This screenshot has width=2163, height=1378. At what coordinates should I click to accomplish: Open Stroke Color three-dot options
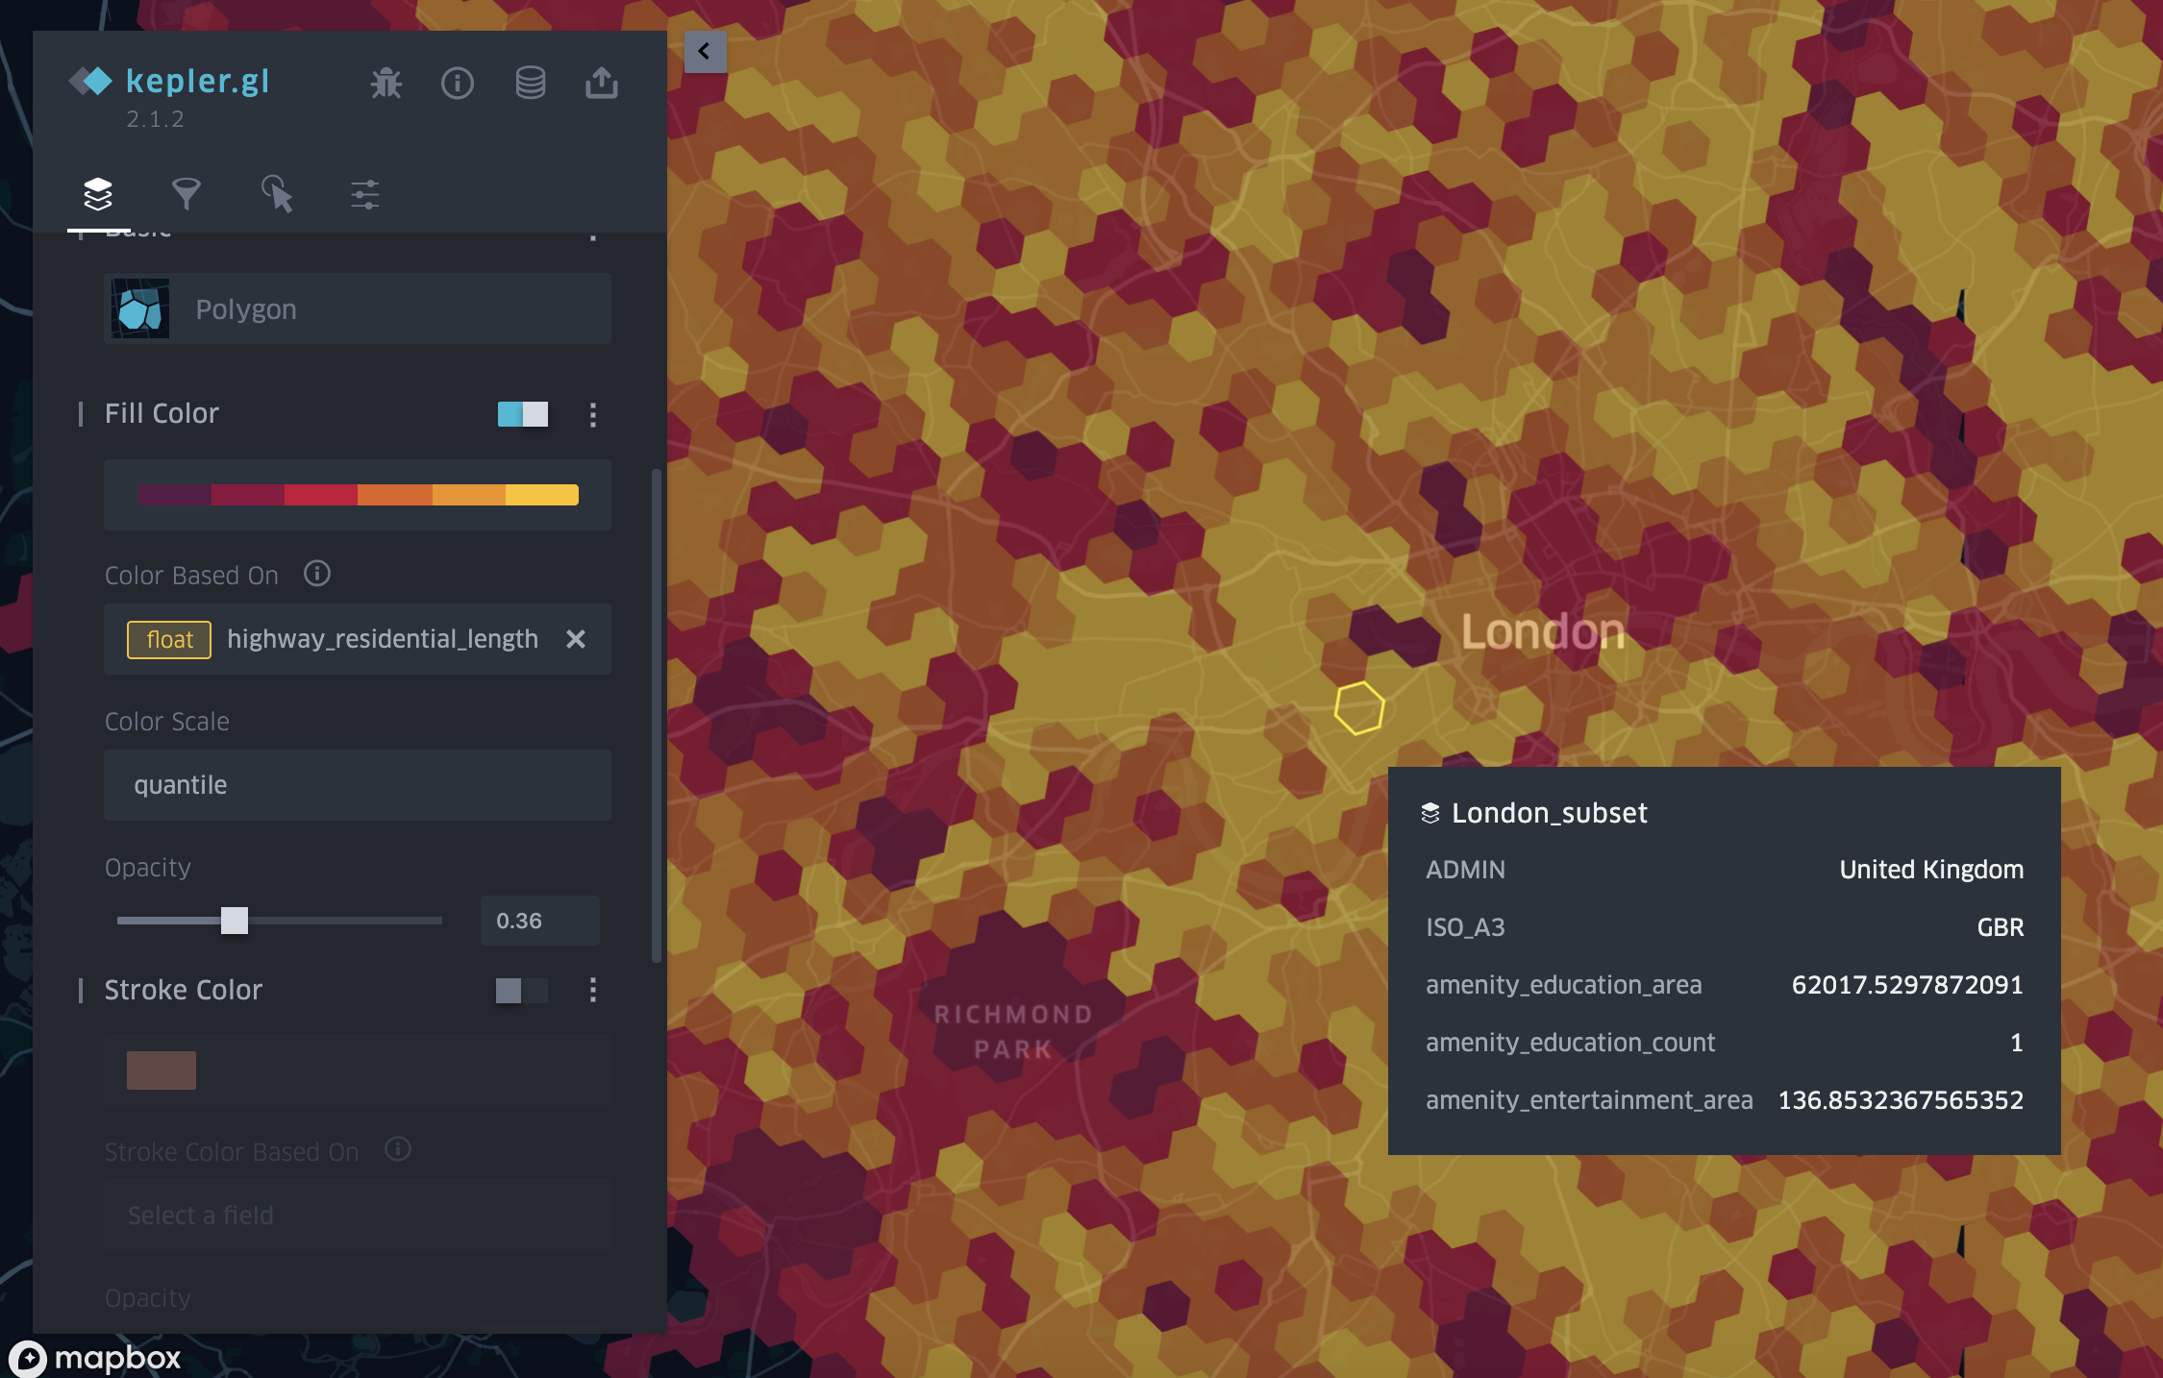point(593,990)
